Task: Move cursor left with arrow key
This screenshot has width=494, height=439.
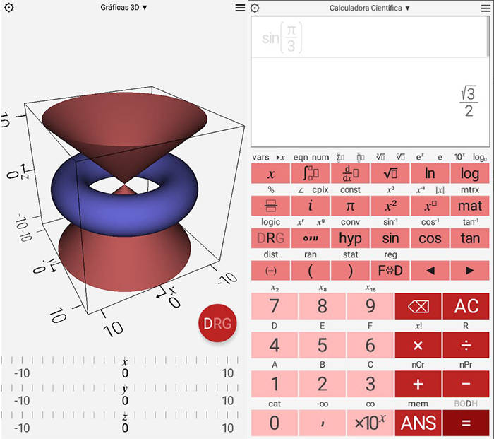Action: pos(430,271)
